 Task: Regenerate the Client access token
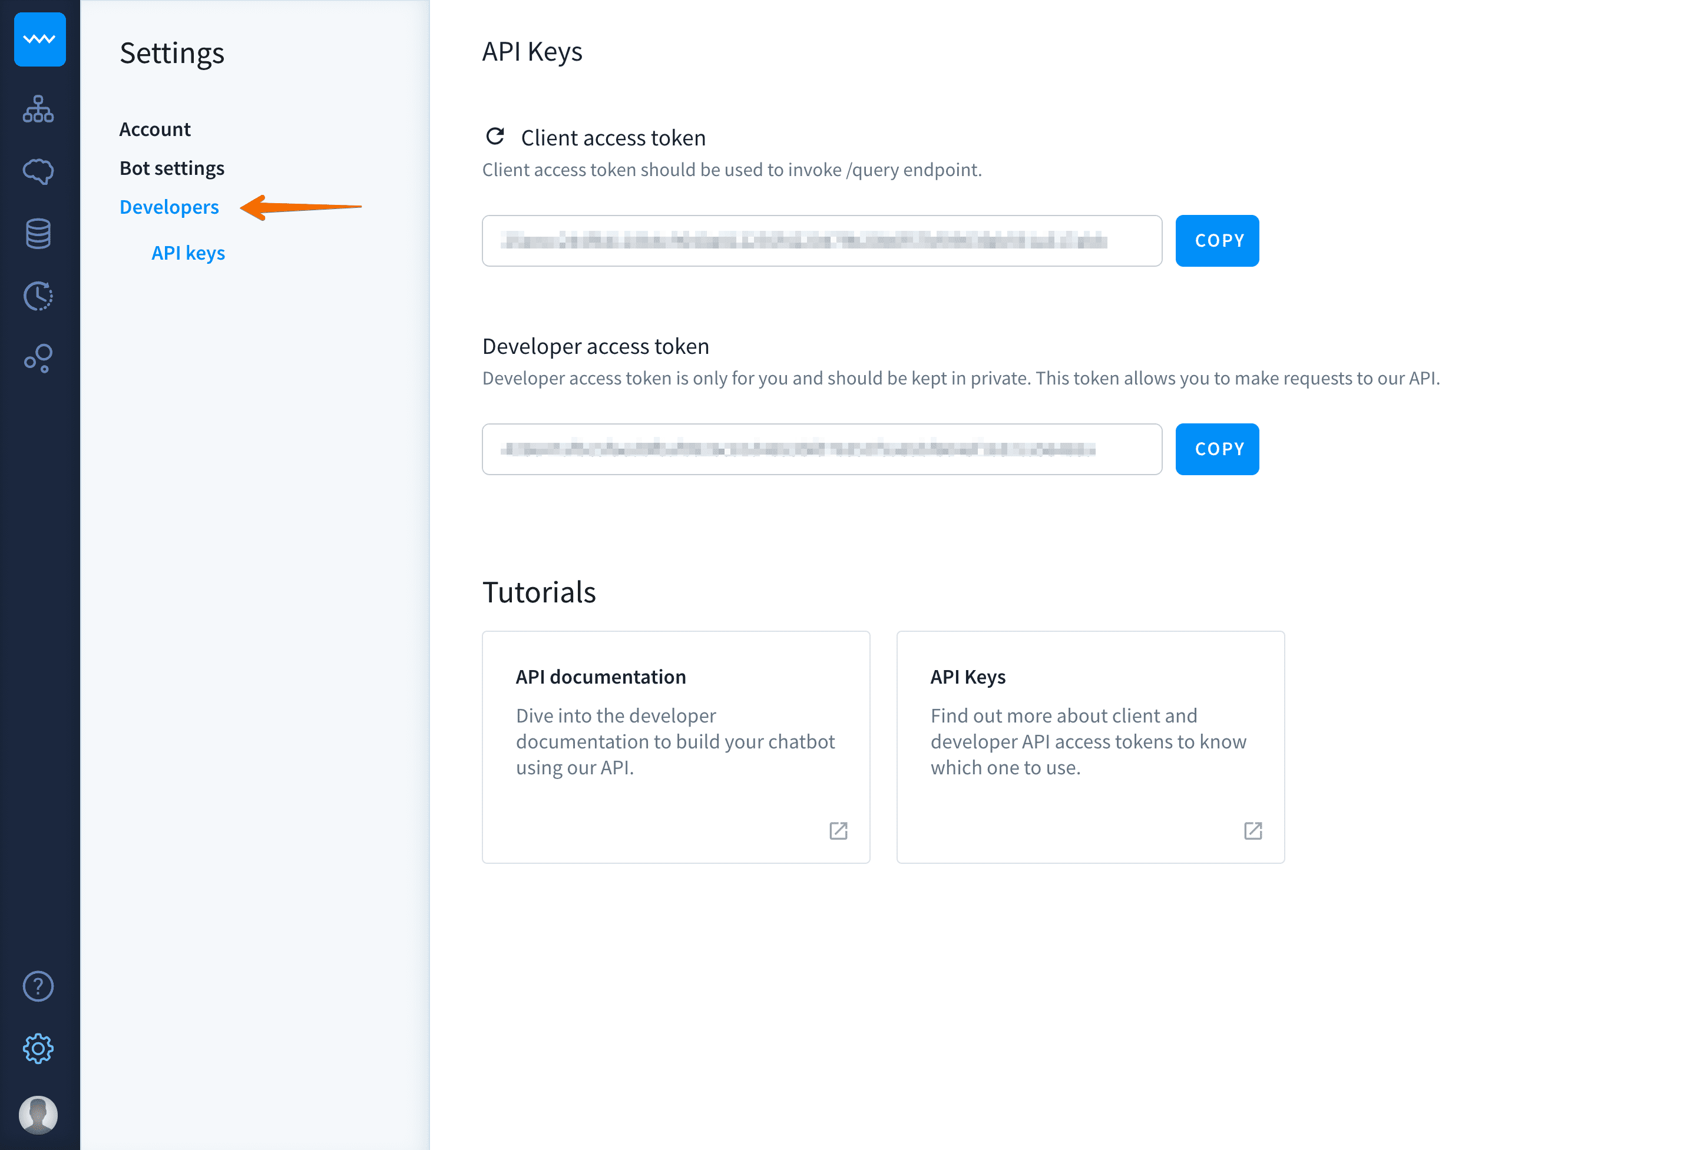coord(495,137)
